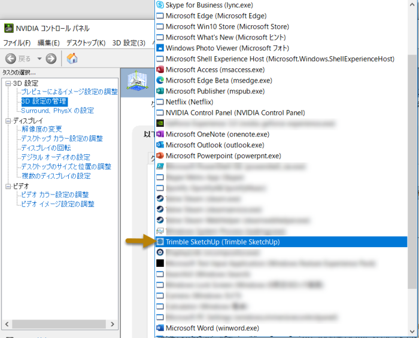
Task: Open 複数のディスプレイの設定
Action: click(56, 176)
